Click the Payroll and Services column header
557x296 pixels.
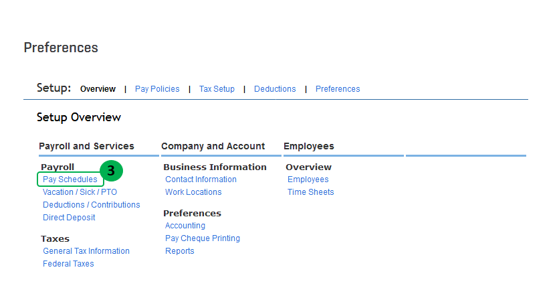point(86,146)
